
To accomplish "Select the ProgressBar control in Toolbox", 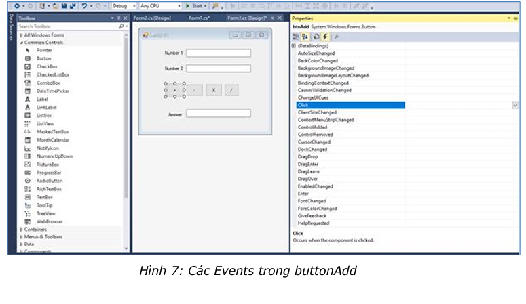I will click(x=49, y=173).
